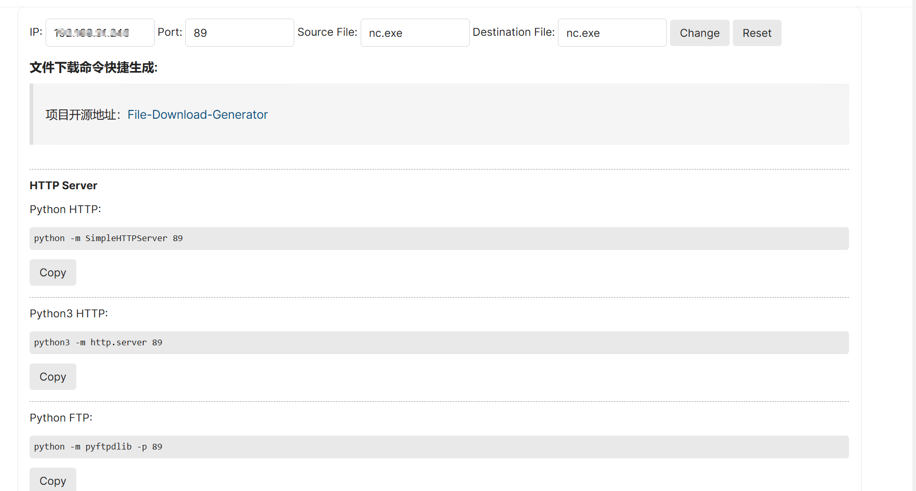Viewport: 916px width, 491px height.
Task: Click the 'Source File:' label
Action: point(327,32)
